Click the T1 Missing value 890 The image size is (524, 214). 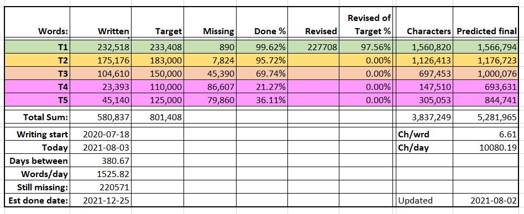click(209, 47)
